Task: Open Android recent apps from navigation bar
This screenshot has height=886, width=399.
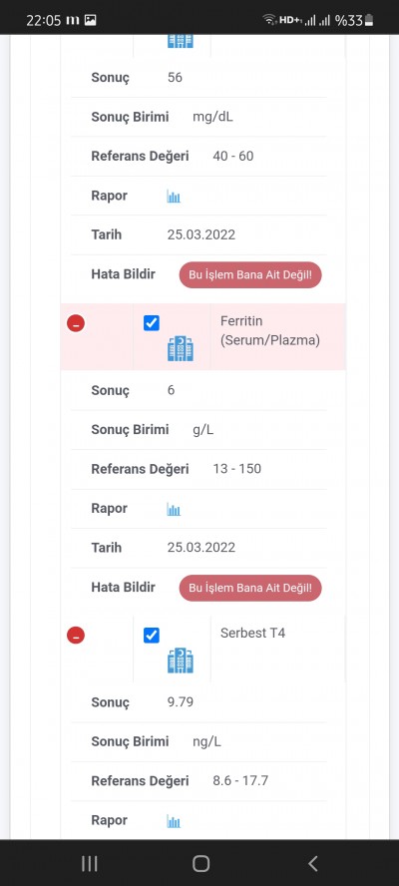Action: tap(90, 863)
